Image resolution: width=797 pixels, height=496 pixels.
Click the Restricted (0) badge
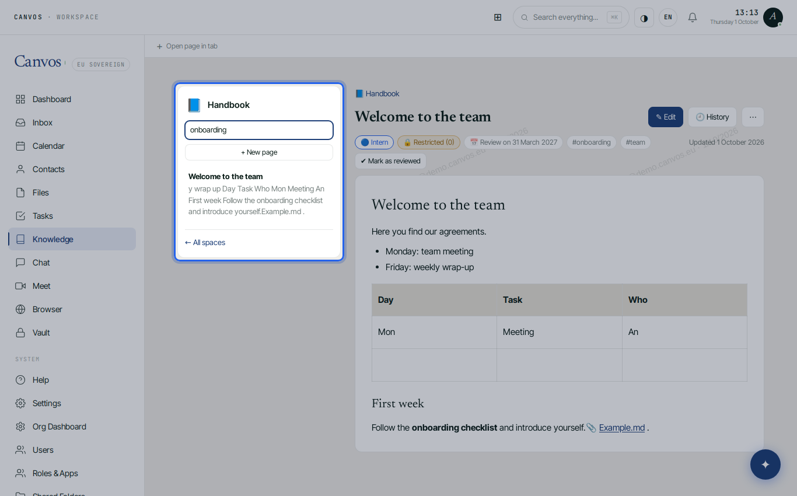[429, 142]
